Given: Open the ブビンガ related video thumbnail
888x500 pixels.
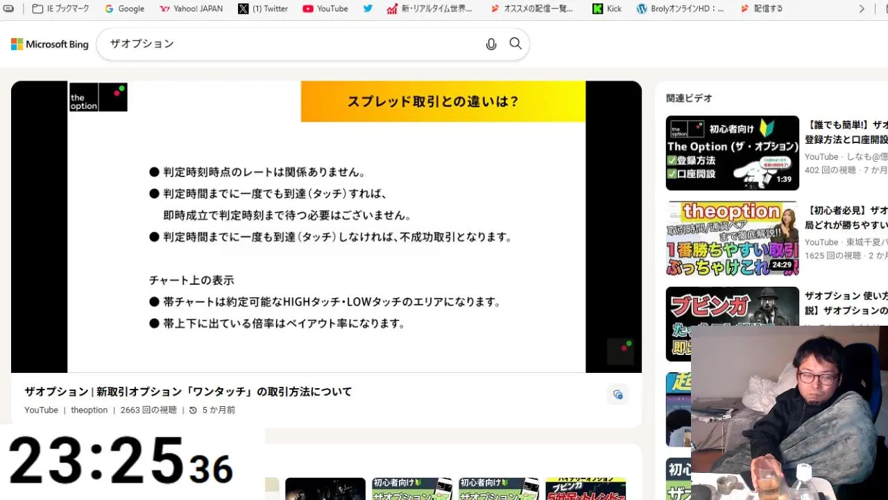Looking at the screenshot, I should 732,324.
